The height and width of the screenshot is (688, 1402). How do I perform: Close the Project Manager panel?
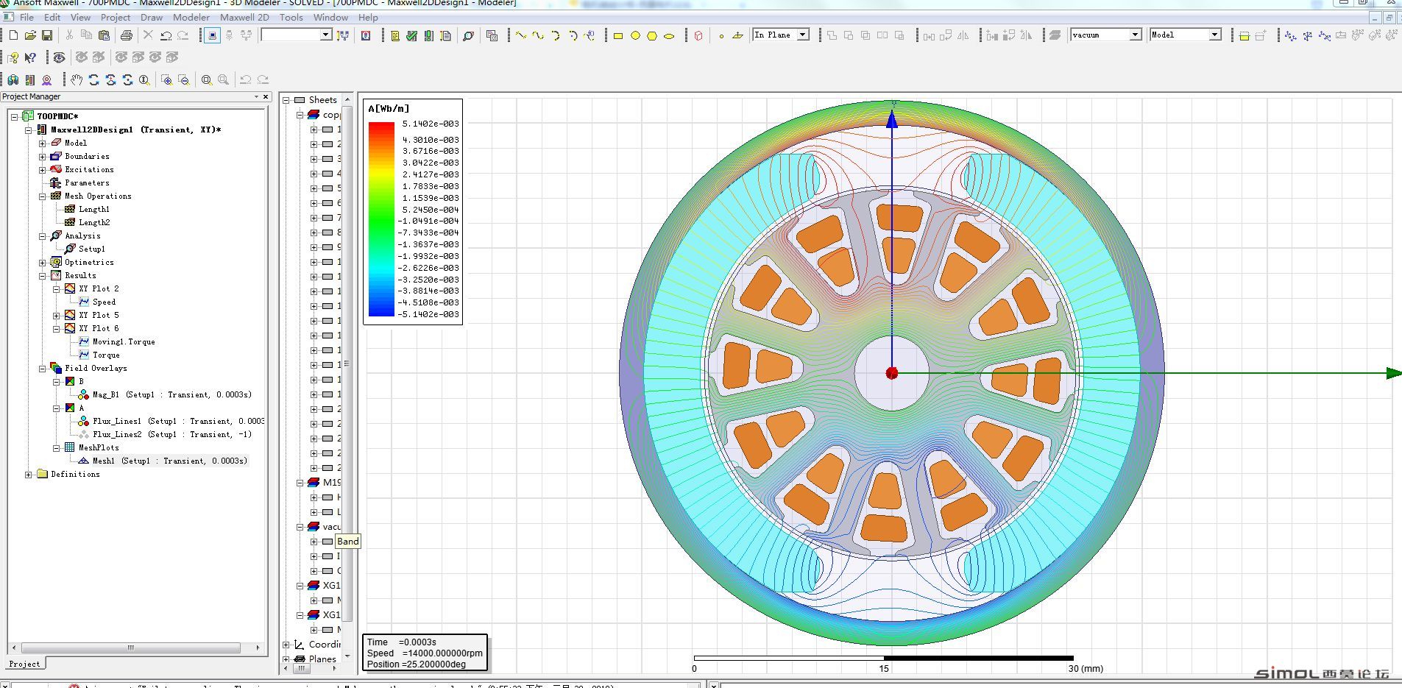click(266, 96)
